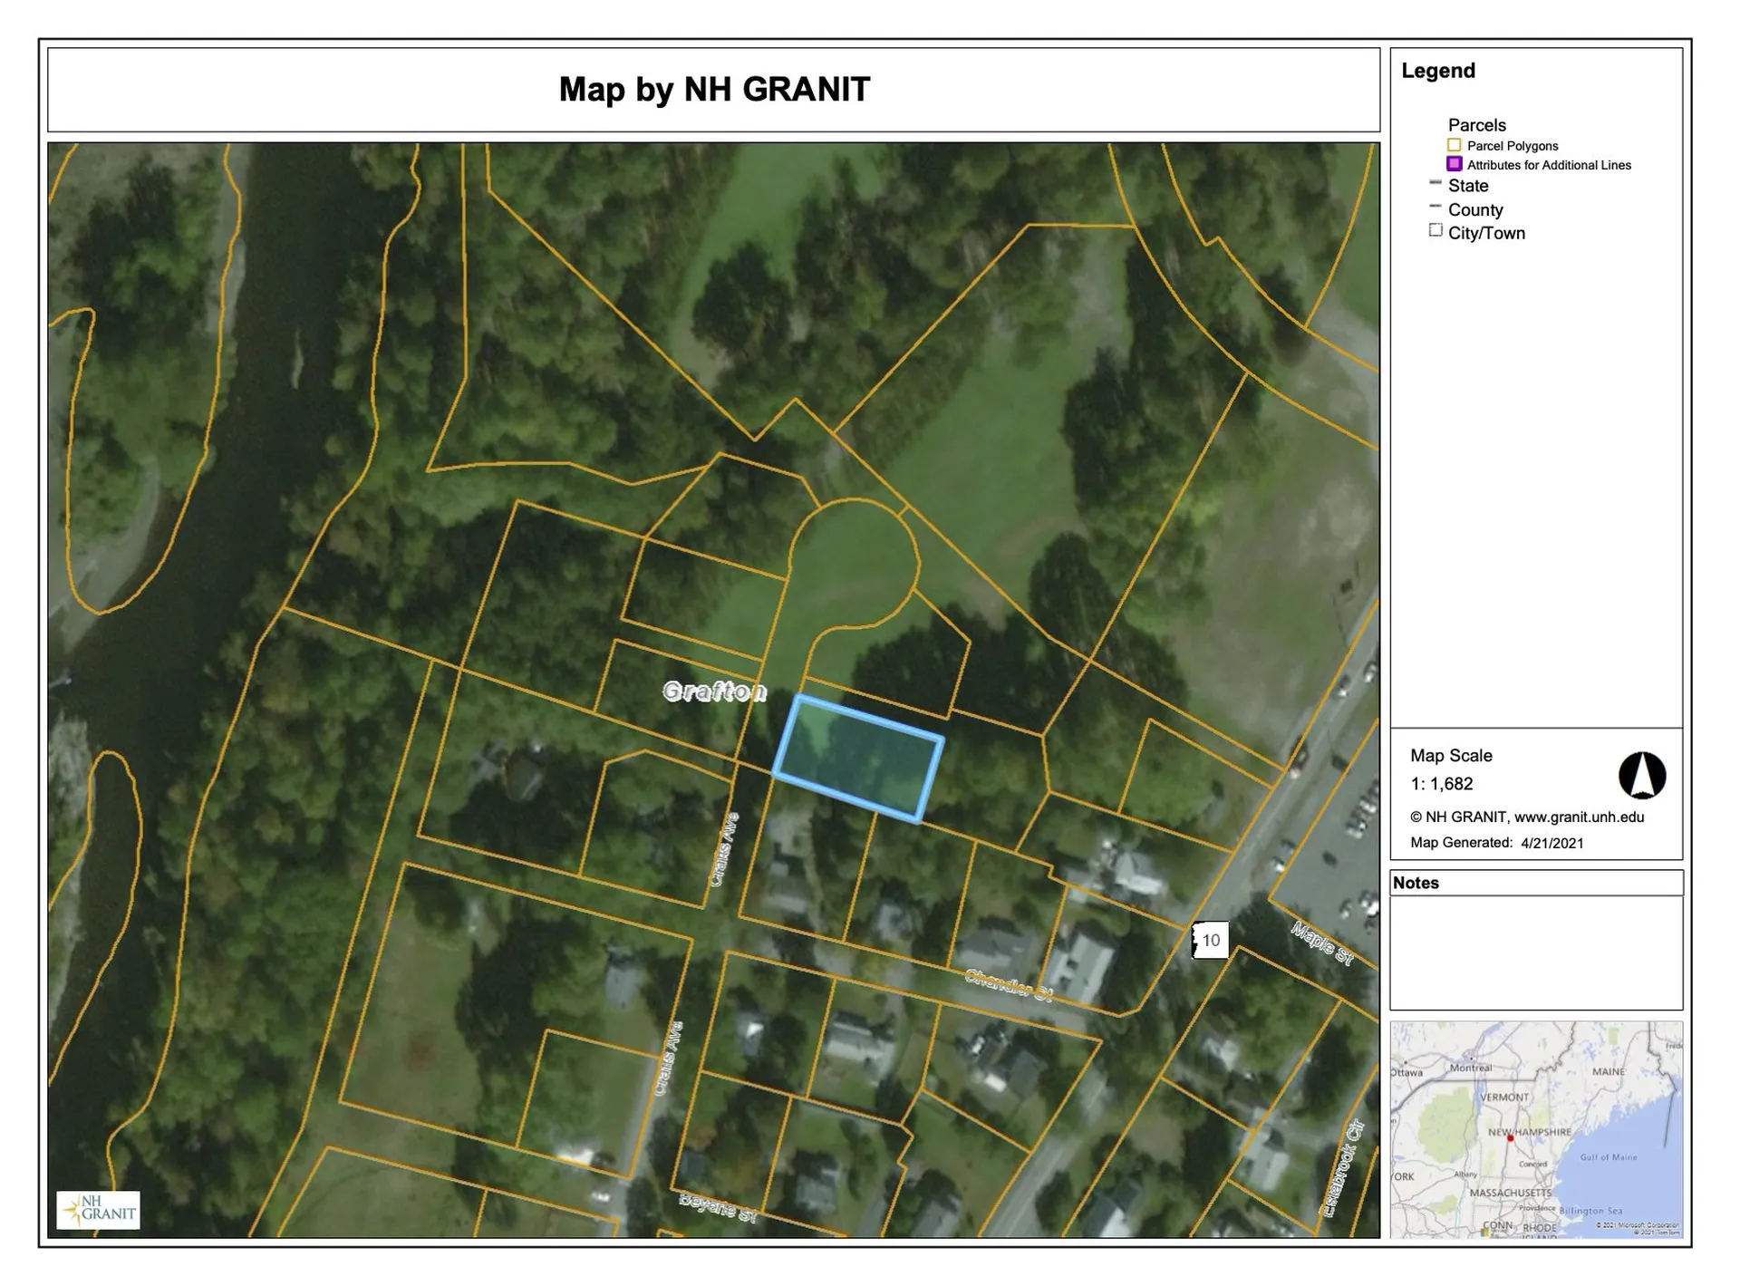This screenshot has height=1286, width=1740.
Task: Click the County legend label
Action: (x=1475, y=209)
